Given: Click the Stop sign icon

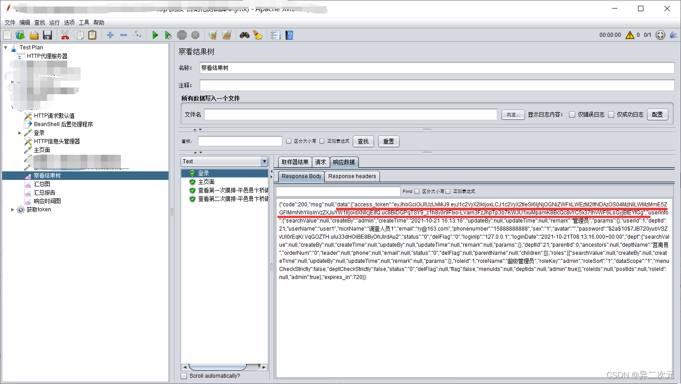Looking at the screenshot, I should [x=182, y=35].
